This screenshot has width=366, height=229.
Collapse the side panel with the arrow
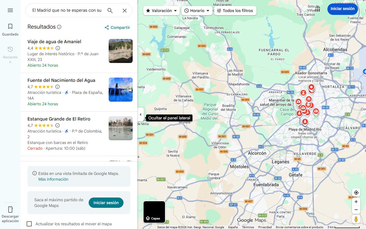coord(140,114)
